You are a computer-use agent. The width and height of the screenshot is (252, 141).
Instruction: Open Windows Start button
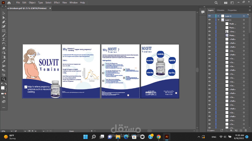tap(86, 137)
